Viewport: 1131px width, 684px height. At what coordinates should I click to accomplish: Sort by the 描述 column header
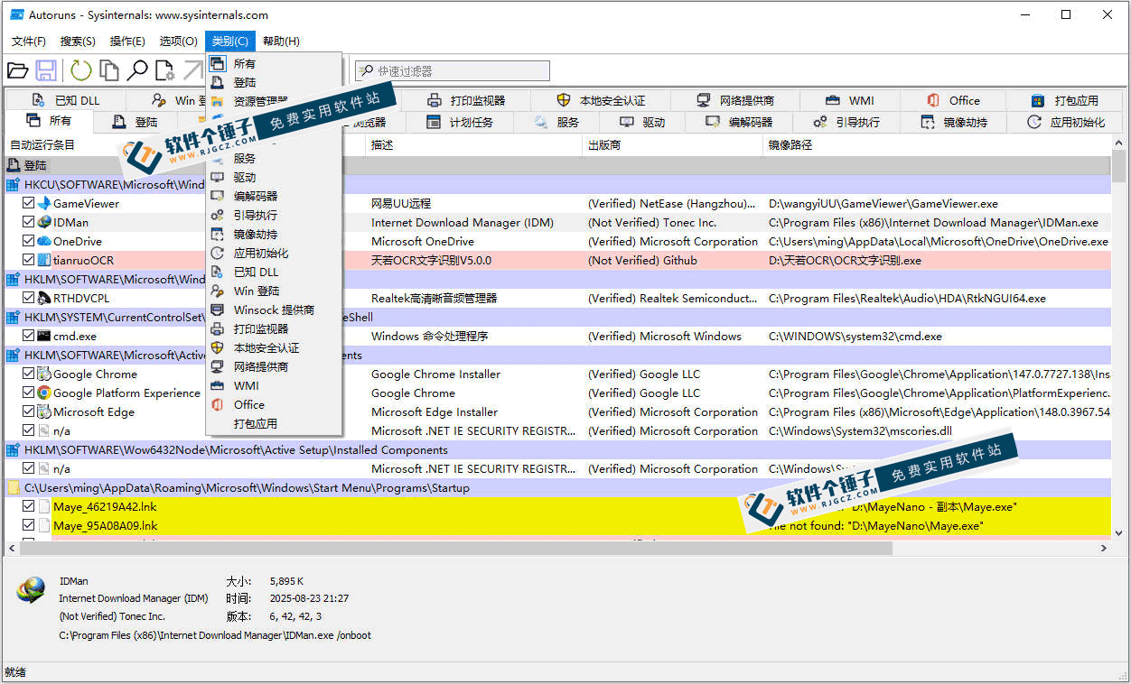473,145
